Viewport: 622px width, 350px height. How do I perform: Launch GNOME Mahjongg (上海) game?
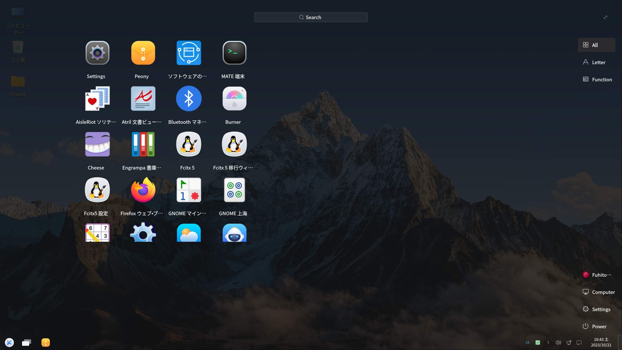[x=234, y=190]
